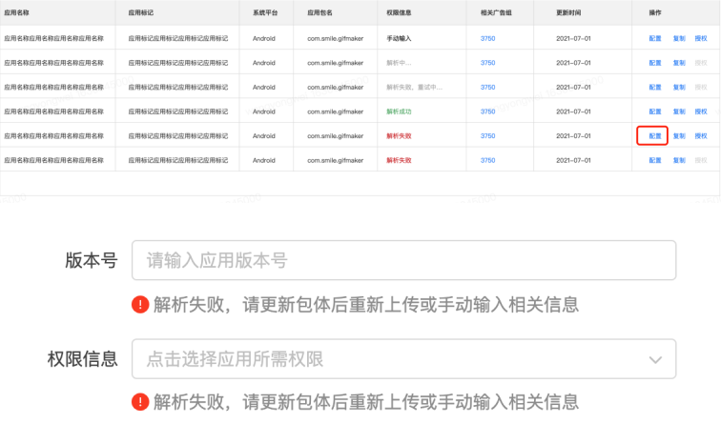This screenshot has height=424, width=721.
Task: Open 配置 in the 解析失败，重试中 row
Action: coord(654,88)
